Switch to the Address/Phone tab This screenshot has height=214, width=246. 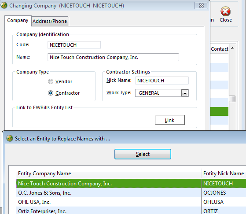coord(50,21)
